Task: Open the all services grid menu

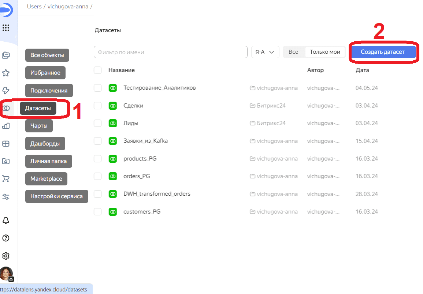Action: tap(5, 27)
